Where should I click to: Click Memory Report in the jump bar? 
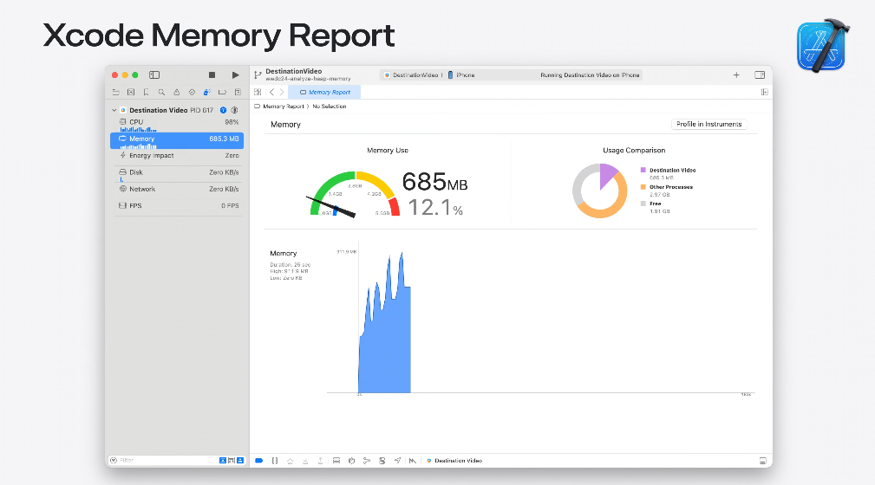pos(283,107)
